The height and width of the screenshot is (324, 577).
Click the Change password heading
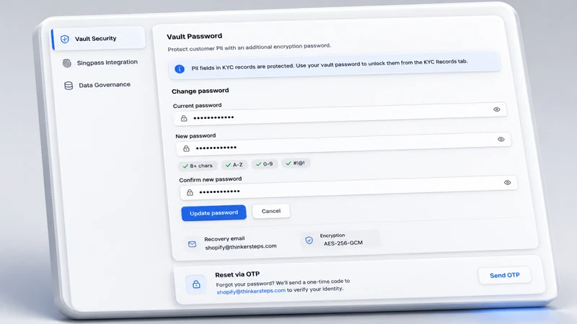click(x=201, y=91)
